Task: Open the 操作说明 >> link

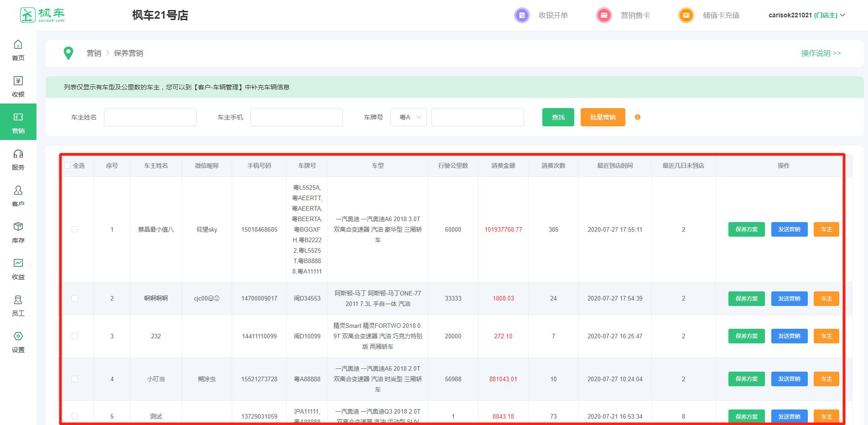Action: click(821, 53)
